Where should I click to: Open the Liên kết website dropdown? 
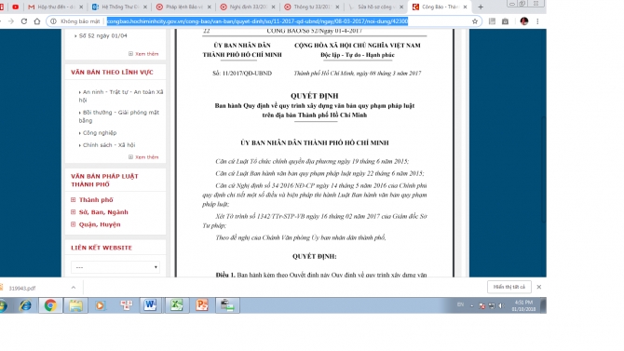pyautogui.click(x=115, y=267)
